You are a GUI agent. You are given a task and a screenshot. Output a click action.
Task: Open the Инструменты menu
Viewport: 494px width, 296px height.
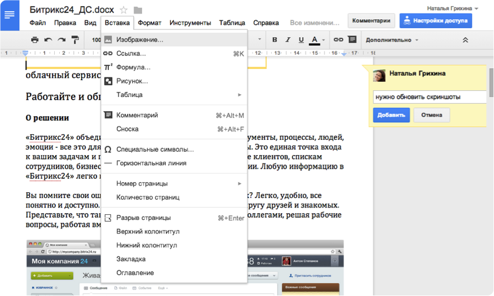pyautogui.click(x=190, y=23)
